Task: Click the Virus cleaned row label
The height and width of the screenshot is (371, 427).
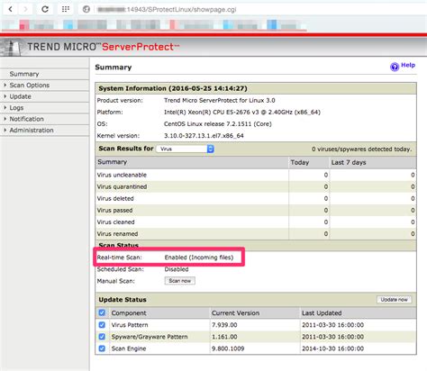Action: 115,222
